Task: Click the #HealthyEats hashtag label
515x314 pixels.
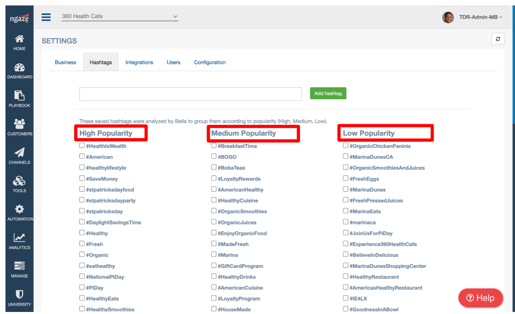Action: 102,299
